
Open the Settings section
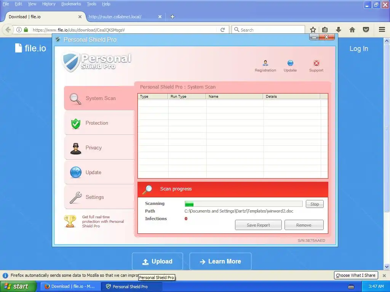tap(99, 197)
